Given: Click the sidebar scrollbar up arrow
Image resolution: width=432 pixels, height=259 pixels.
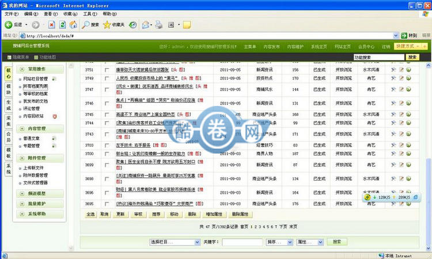Looking at the screenshot, I should coord(71,66).
